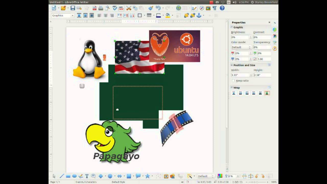This screenshot has width=327, height=184.
Task: Open LibreOffice Help question mark icon
Action: [x=222, y=8]
